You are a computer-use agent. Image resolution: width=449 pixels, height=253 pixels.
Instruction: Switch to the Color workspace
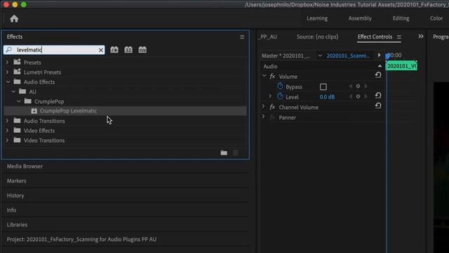click(x=436, y=18)
